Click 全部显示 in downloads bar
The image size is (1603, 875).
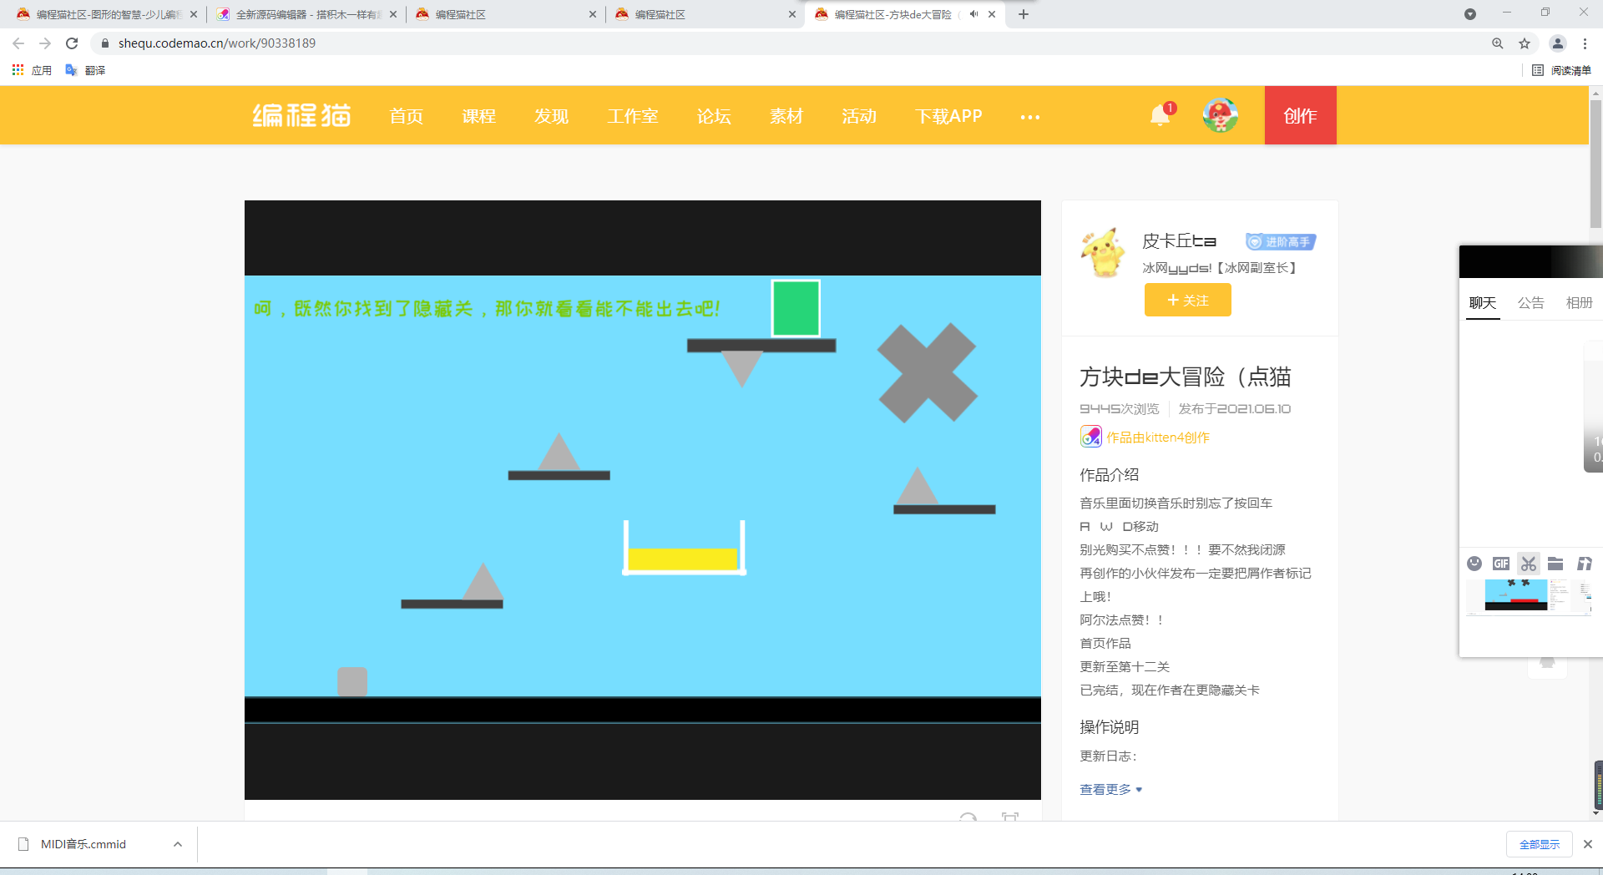pos(1540,844)
